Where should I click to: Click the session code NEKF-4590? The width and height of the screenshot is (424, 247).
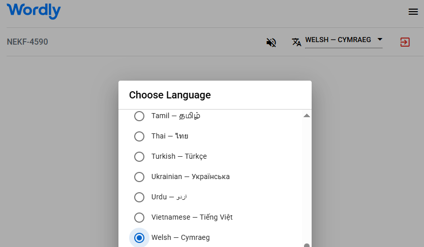click(x=27, y=42)
